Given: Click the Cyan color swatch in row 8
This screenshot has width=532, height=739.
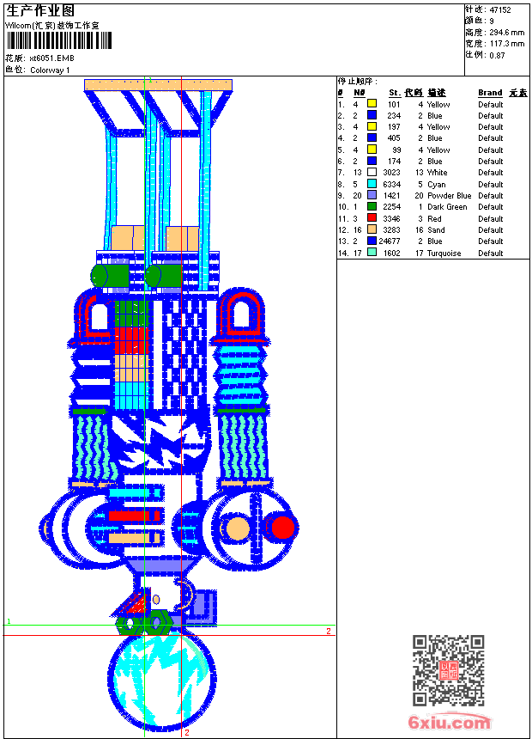Looking at the screenshot, I should coord(372,184).
